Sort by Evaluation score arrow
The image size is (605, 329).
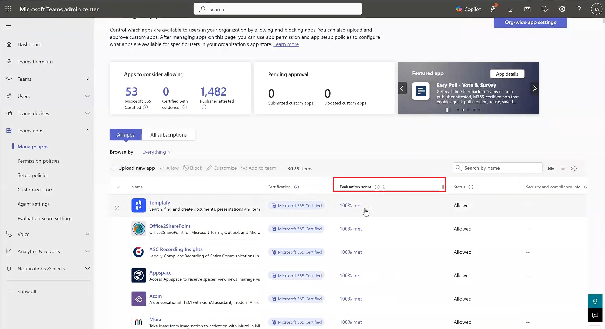point(384,187)
